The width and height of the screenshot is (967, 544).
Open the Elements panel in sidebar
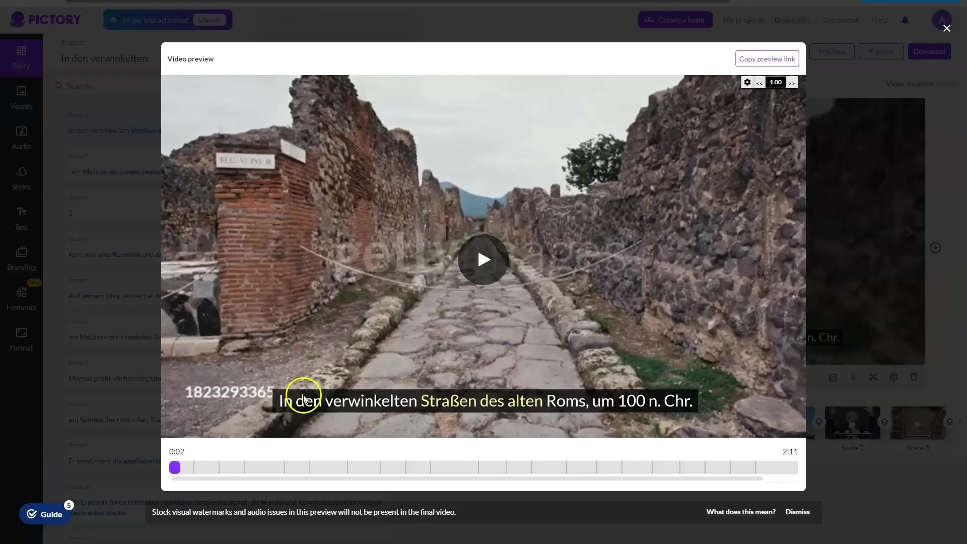coord(21,299)
